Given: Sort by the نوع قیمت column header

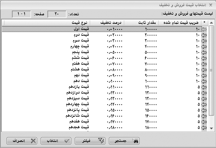Looking at the screenshot, I should [79, 23].
